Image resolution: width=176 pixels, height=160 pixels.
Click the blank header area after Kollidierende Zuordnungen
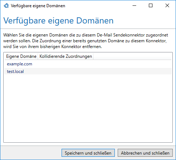132,56
